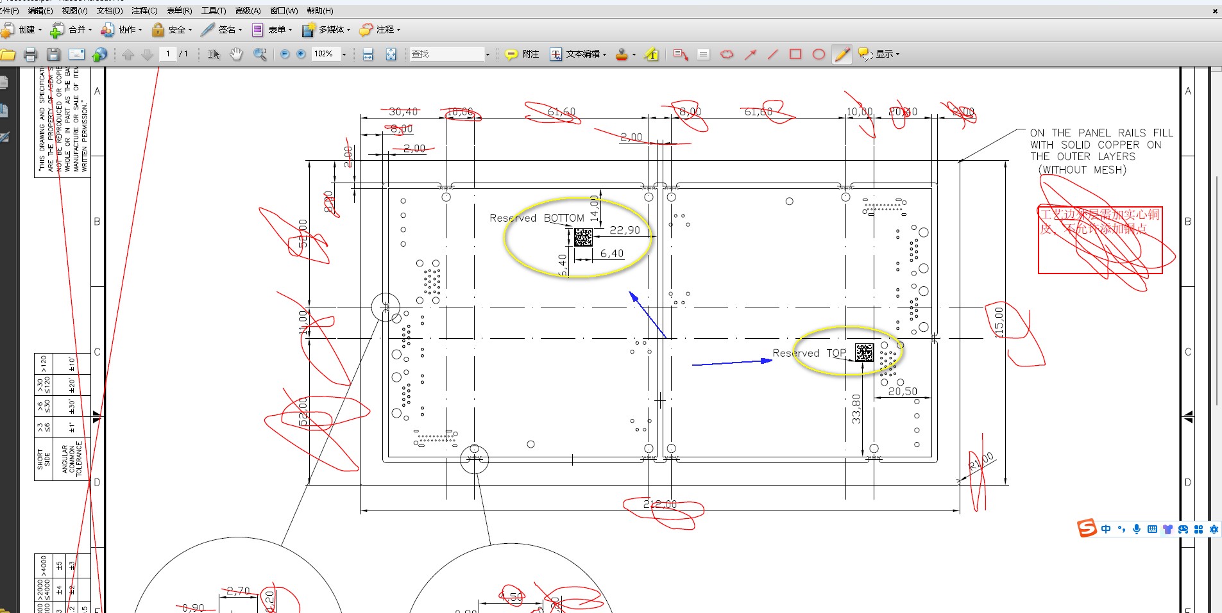Image resolution: width=1222 pixels, height=613 pixels.
Task: Select the red oval drawing tool
Action: pyautogui.click(x=819, y=54)
